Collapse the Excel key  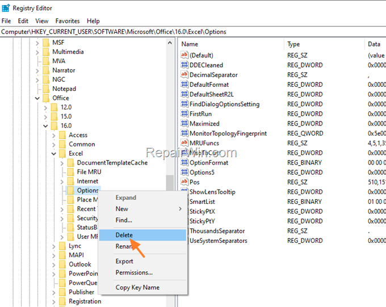point(54,154)
